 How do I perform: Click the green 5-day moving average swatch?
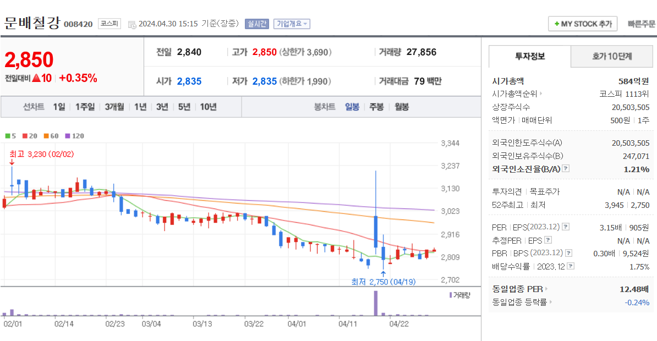[x=8, y=136]
